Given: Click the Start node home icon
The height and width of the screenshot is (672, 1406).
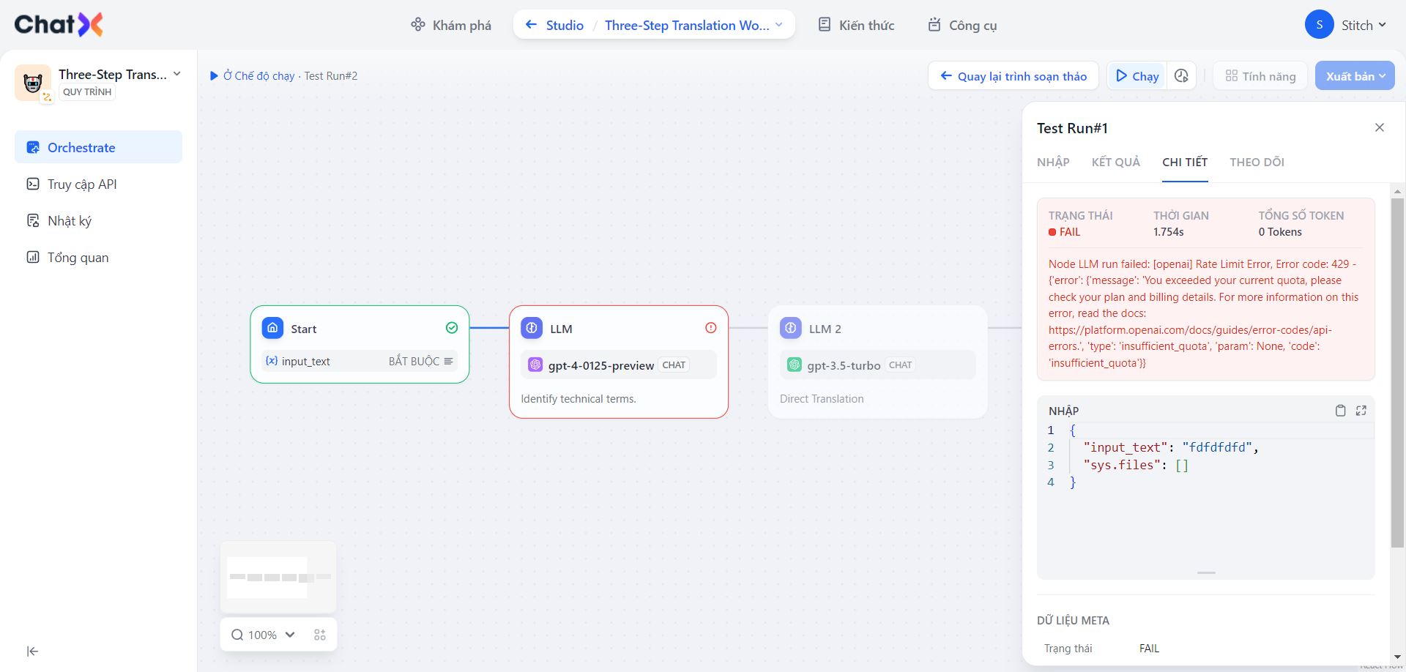Looking at the screenshot, I should pos(272,329).
